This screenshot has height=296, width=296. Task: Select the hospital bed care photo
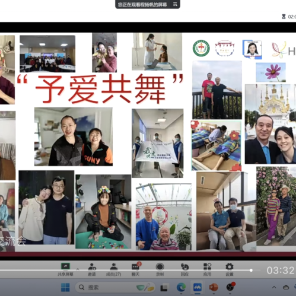[217, 145]
